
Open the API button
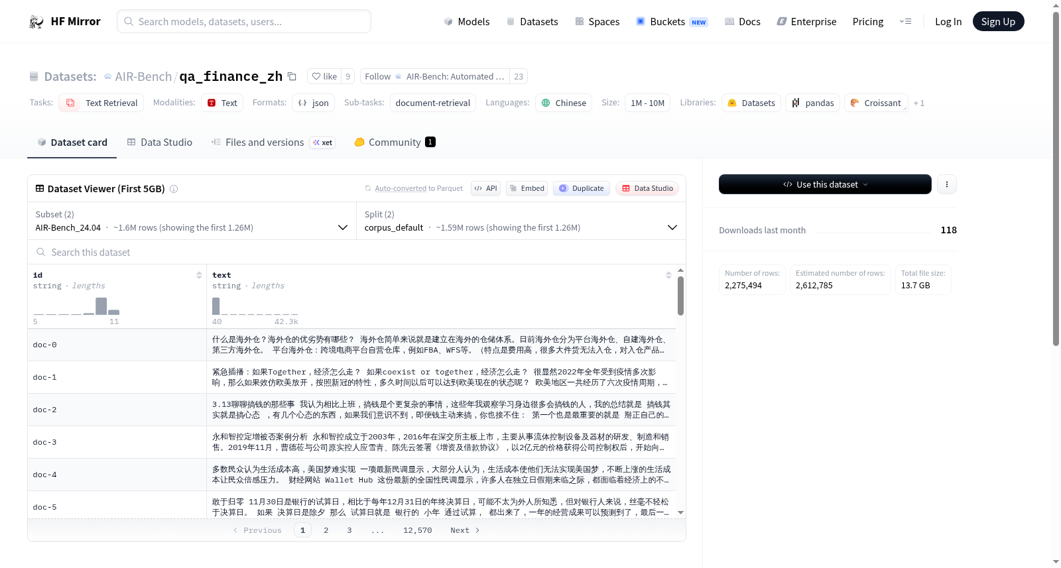pos(485,188)
